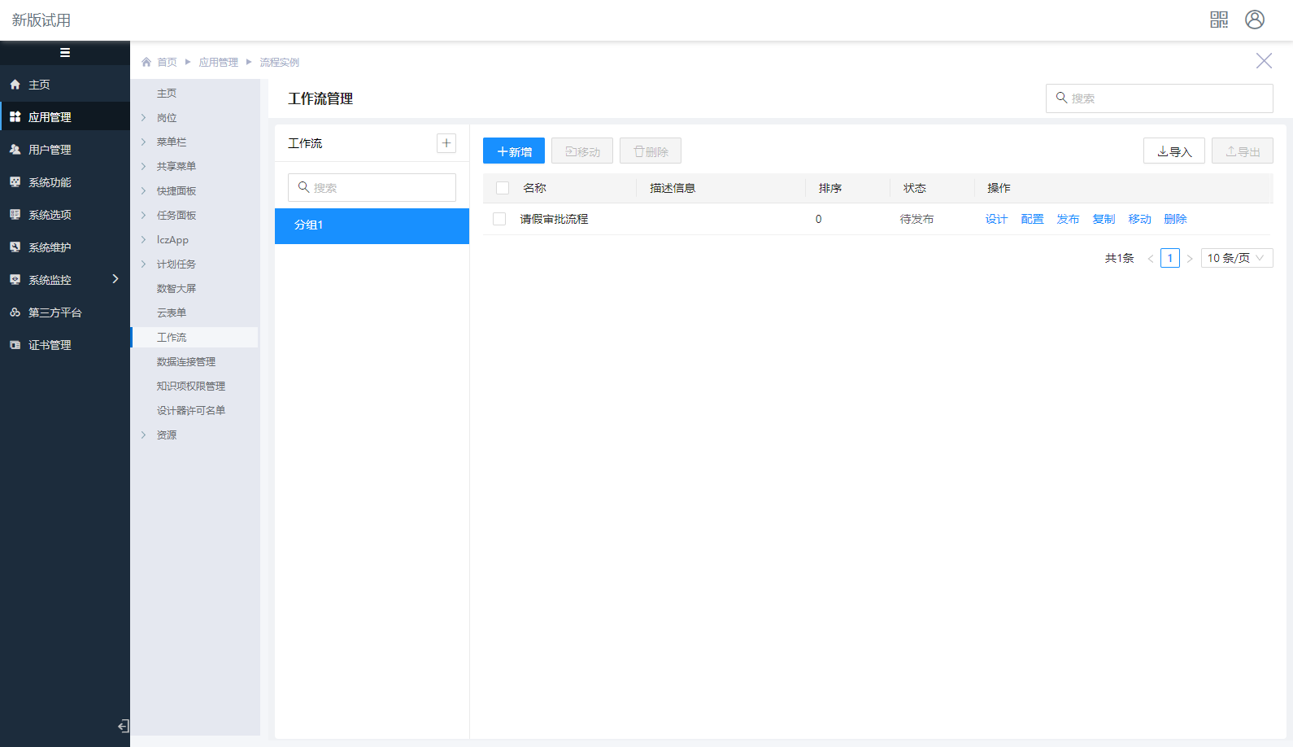Image resolution: width=1293 pixels, height=747 pixels.
Task: Open the user profile avatar icon
Action: 1254,20
